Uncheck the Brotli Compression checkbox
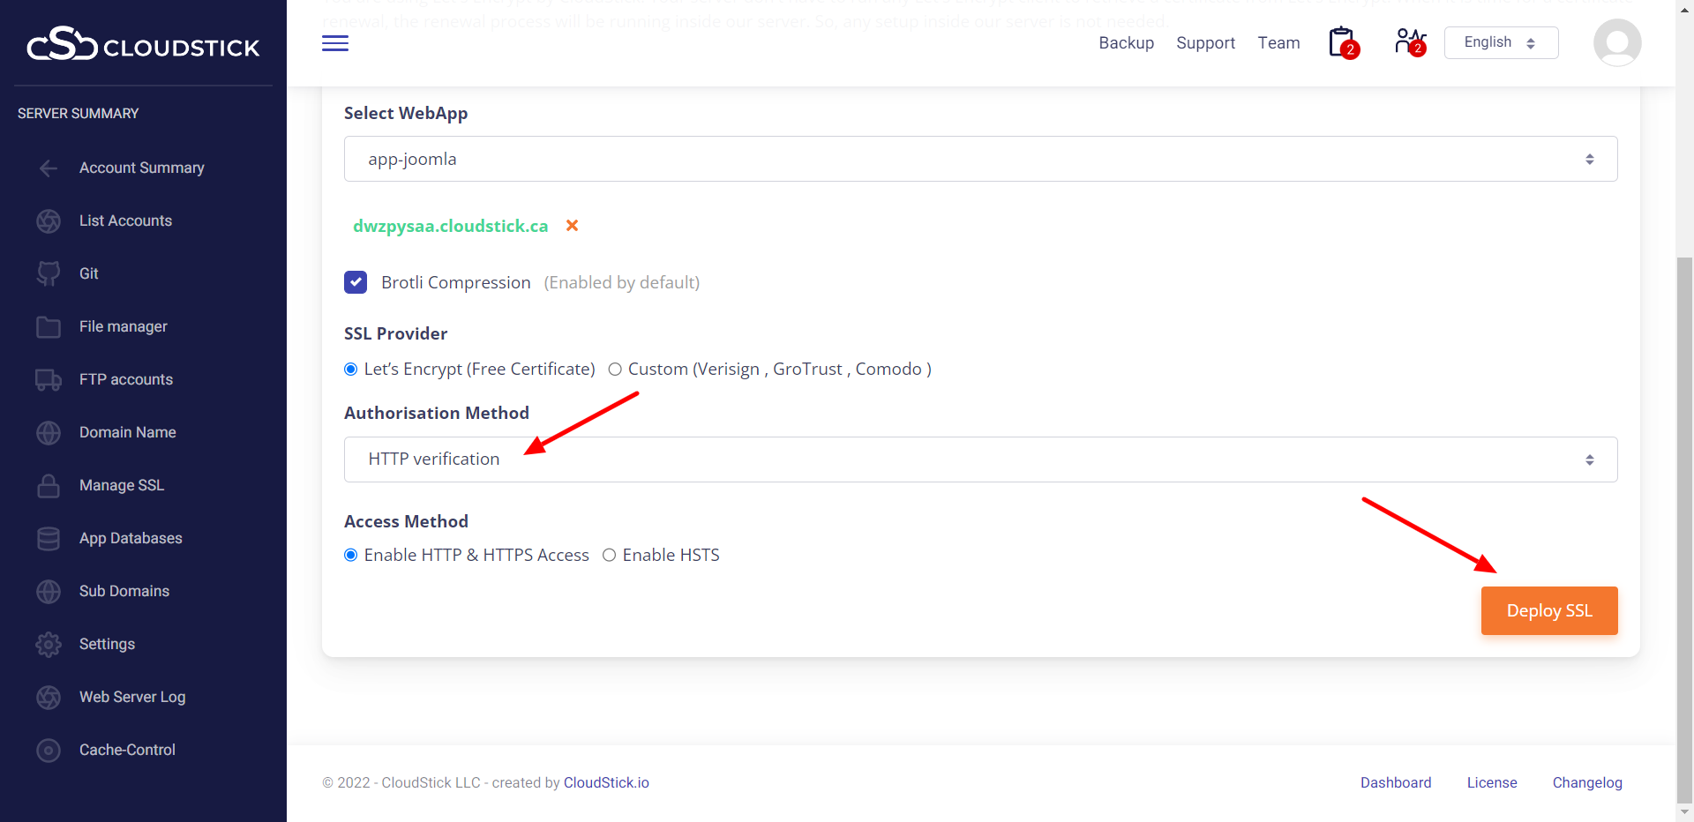Screen dimensions: 1694x822 pos(356,282)
